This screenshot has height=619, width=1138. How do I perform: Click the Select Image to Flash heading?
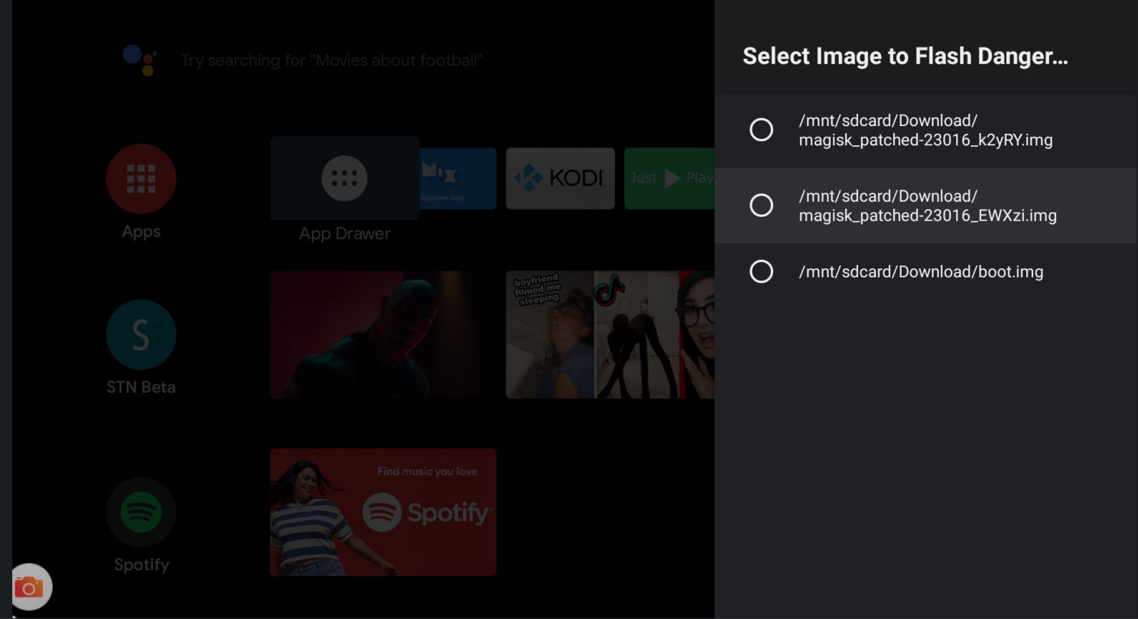click(905, 57)
